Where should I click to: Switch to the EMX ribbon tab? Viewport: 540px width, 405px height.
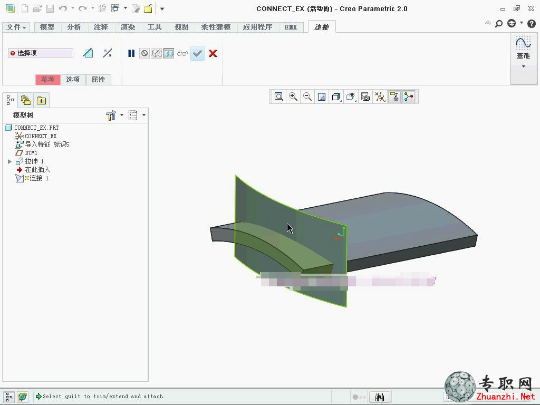coord(291,27)
